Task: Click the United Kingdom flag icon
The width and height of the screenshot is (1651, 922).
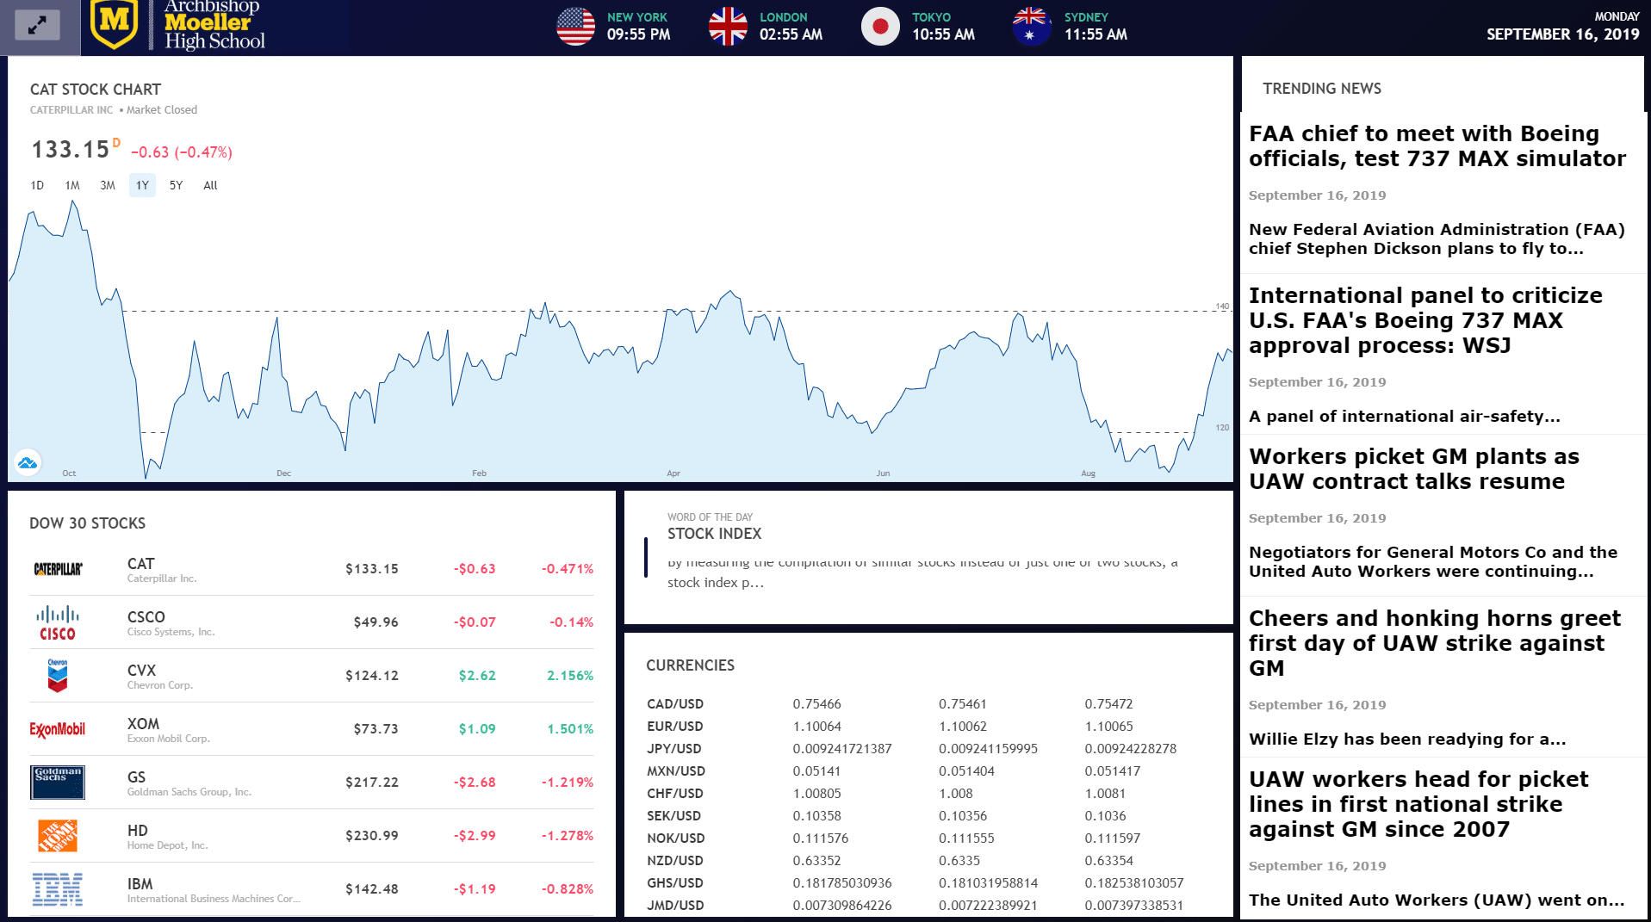Action: tap(728, 26)
